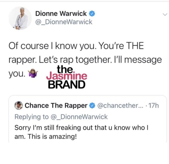Open the quoted tweet text about freaking out

point(81,132)
